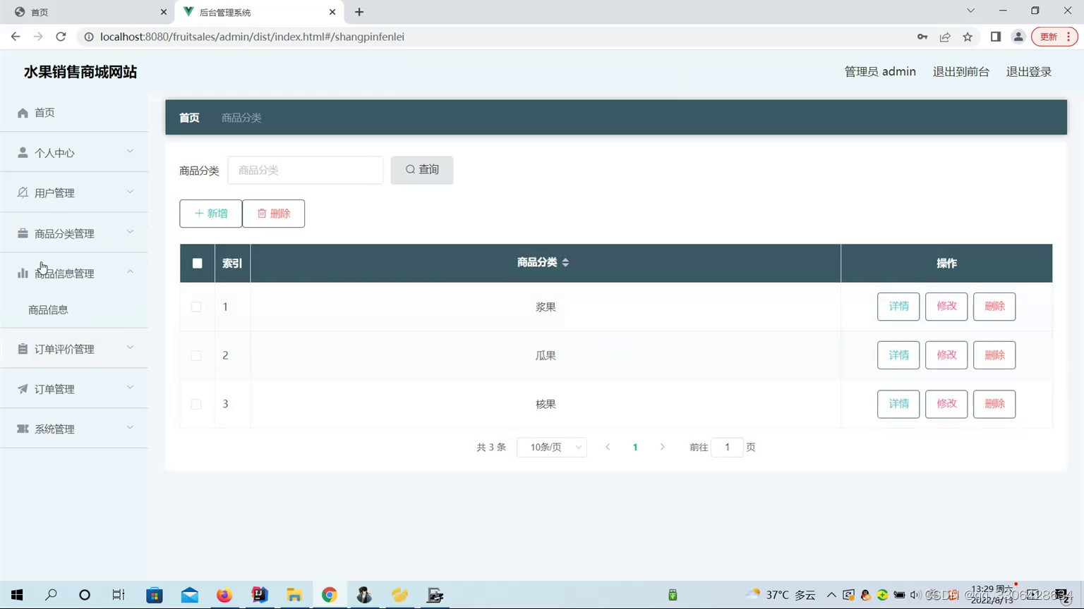The image size is (1084, 609).
Task: Open 商品信息 submenu item
Action: tap(74, 309)
